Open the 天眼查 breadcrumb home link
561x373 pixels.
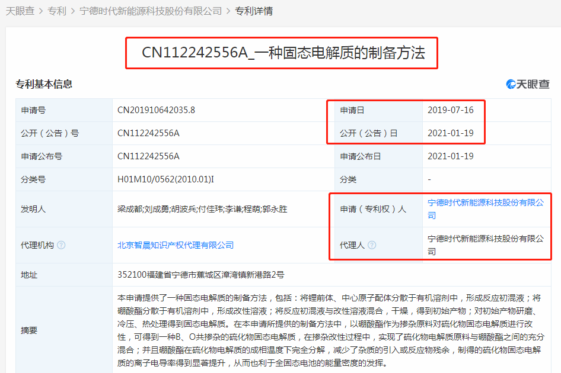pyautogui.click(x=20, y=11)
